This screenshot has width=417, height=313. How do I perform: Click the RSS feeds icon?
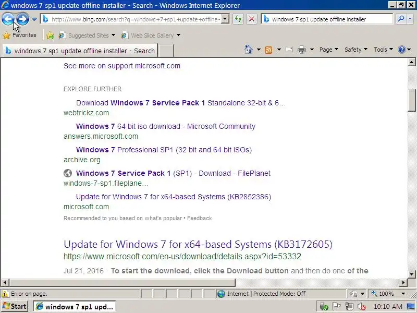coord(268,50)
